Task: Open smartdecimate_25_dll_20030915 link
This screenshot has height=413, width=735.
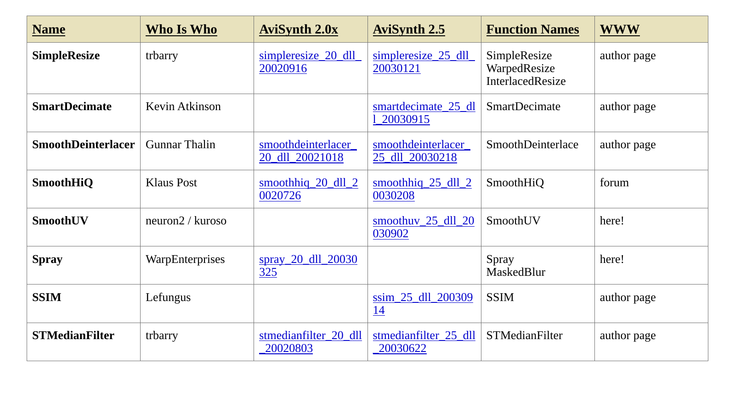Action: click(424, 113)
